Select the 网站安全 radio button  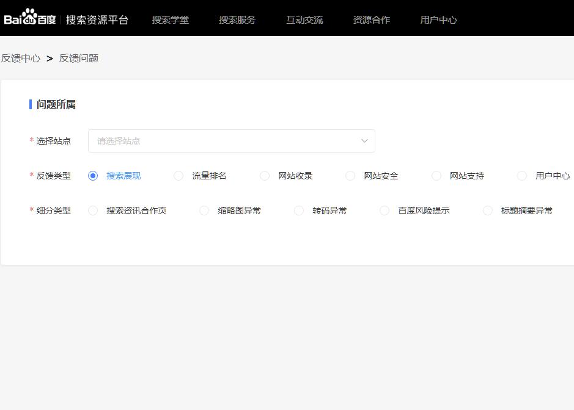350,176
